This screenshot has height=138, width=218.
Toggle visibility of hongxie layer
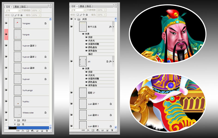tap(6, 34)
